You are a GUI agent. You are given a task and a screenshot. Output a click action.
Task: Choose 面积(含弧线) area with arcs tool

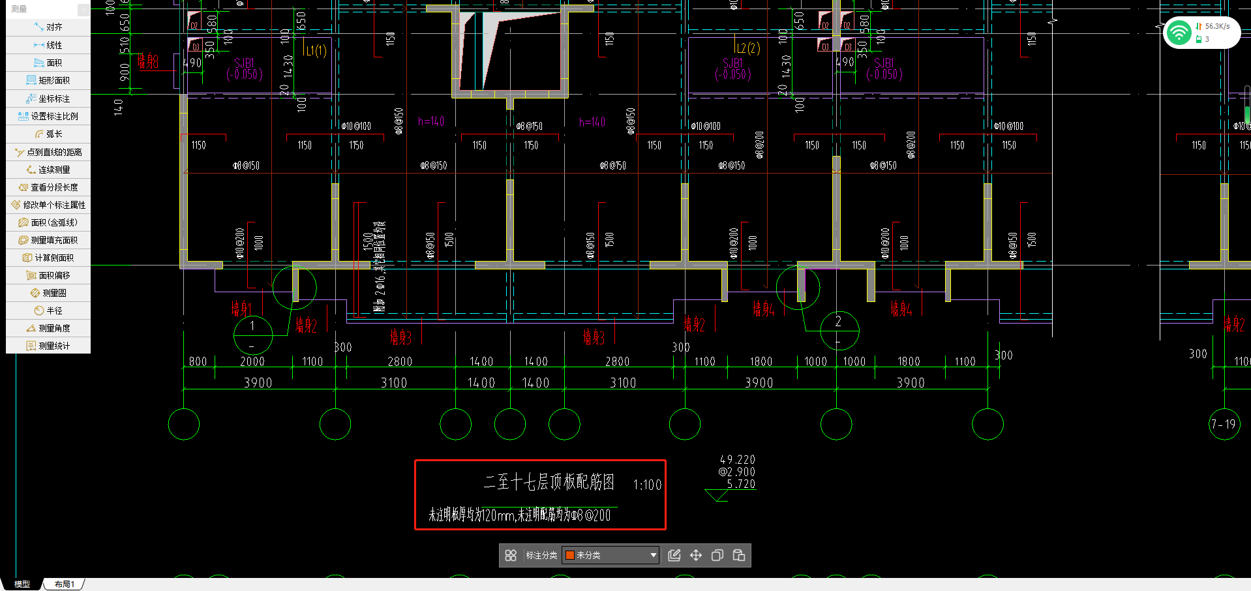click(x=48, y=222)
